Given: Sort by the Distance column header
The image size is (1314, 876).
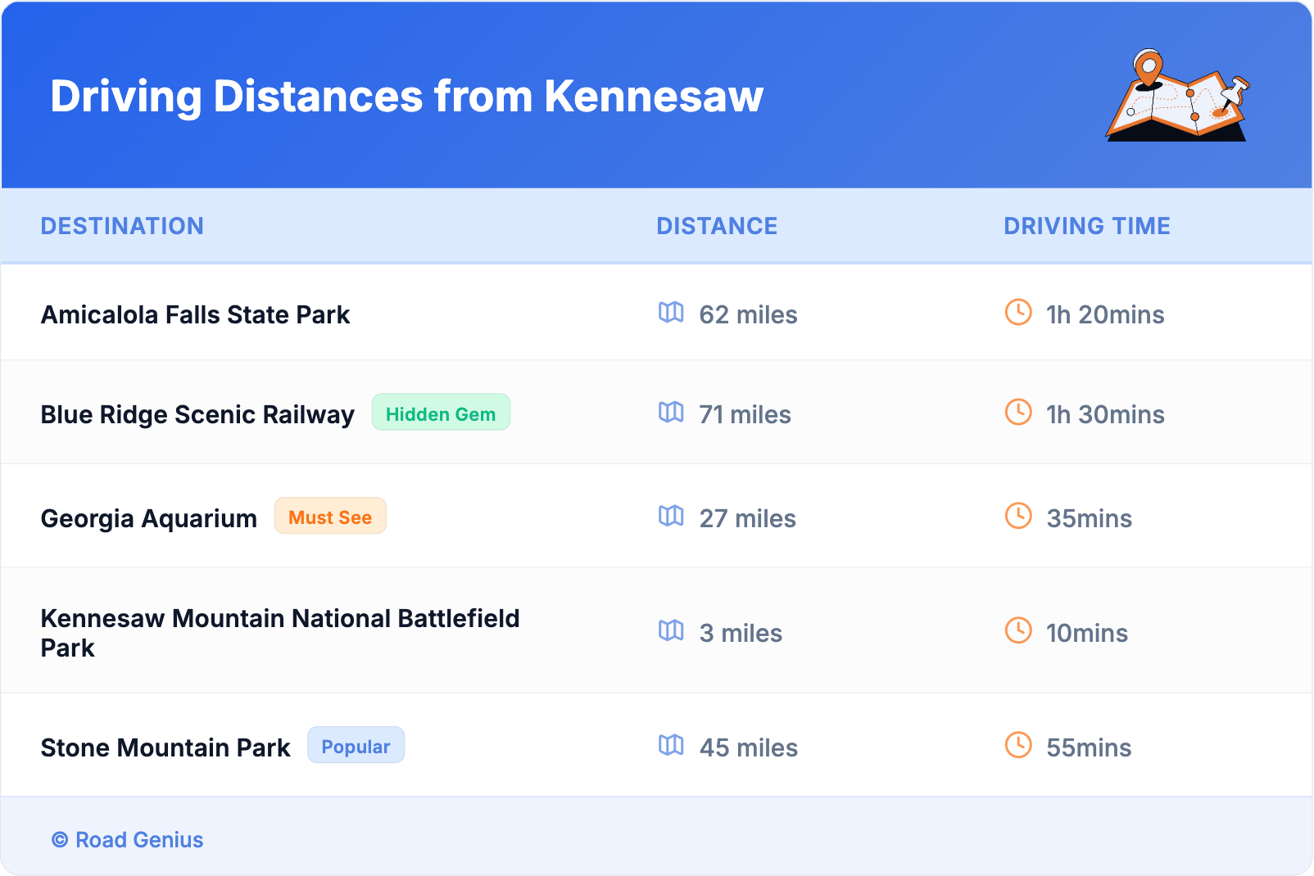Looking at the screenshot, I should click(x=717, y=226).
